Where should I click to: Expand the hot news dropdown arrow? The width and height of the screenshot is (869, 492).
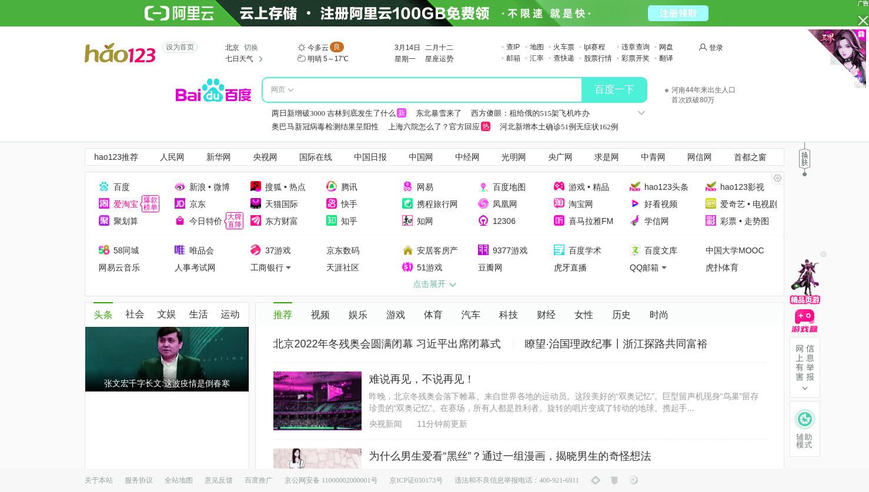coord(641,113)
